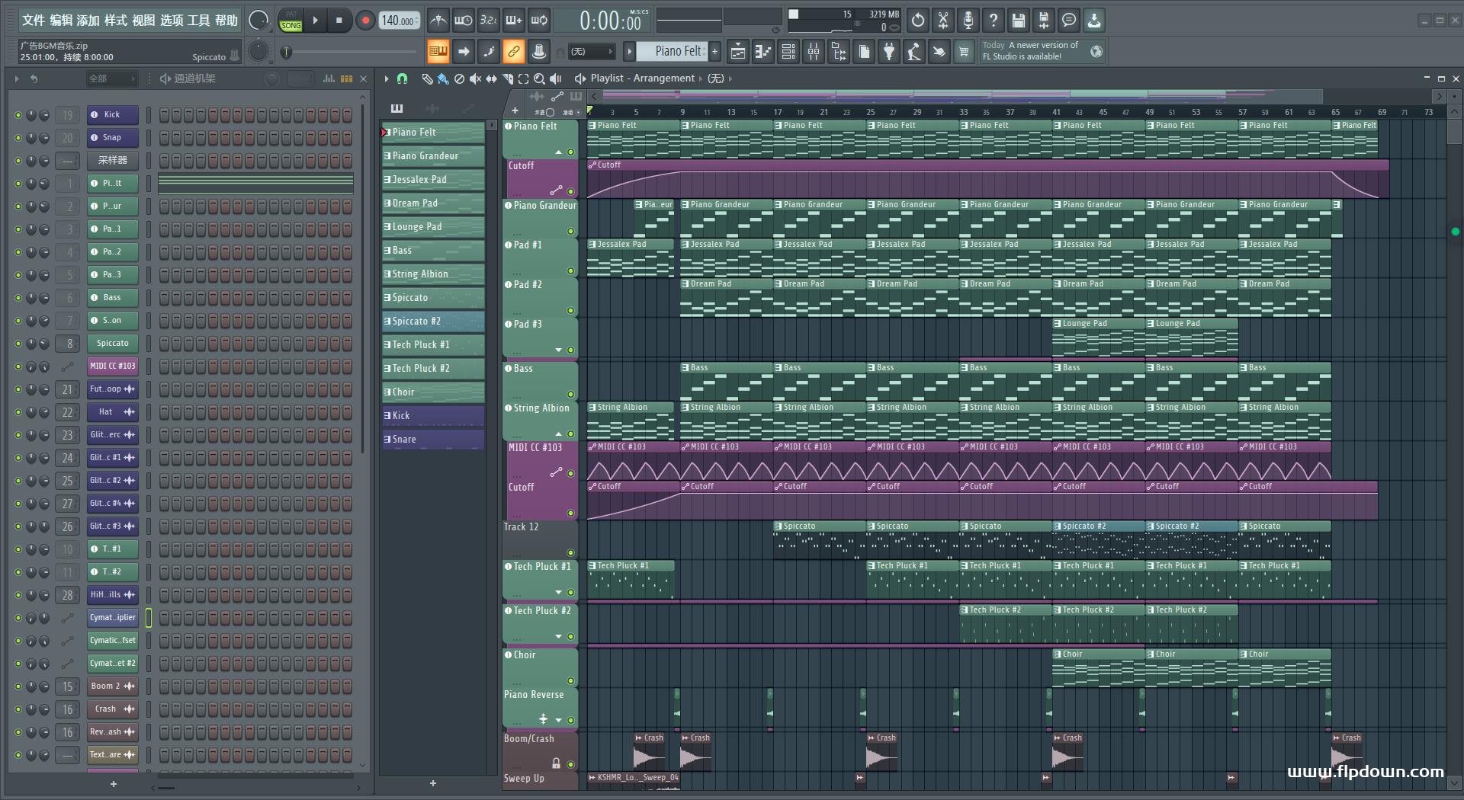Screen dimensions: 1464x800
Task: Select the Slice tool in Playlist
Action: coord(507,78)
